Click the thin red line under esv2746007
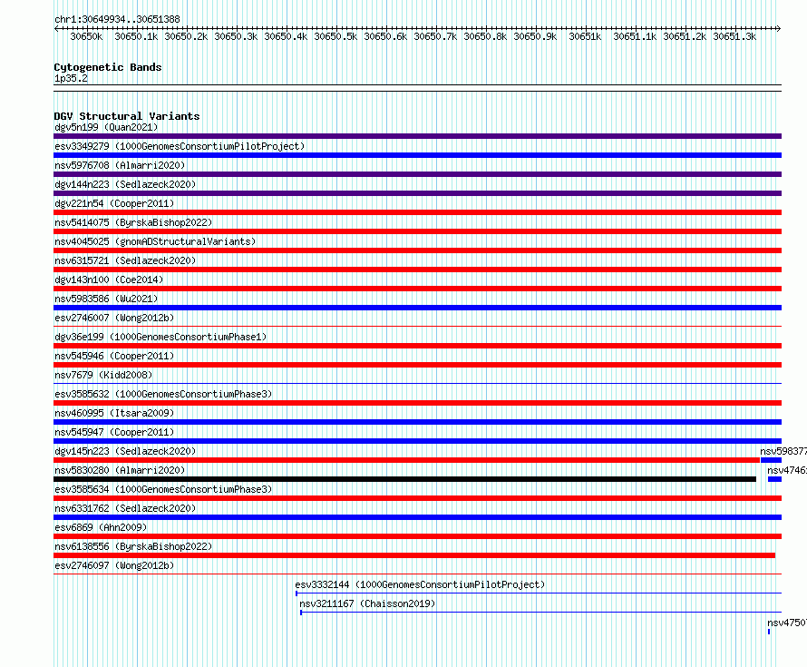 [417, 326]
